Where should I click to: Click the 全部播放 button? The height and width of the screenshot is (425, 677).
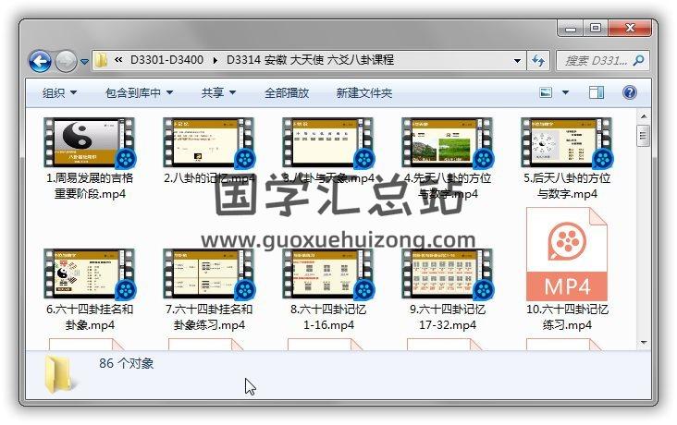click(x=289, y=93)
